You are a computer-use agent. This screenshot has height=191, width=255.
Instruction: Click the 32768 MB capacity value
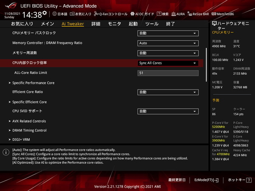pyautogui.click(x=240, y=87)
